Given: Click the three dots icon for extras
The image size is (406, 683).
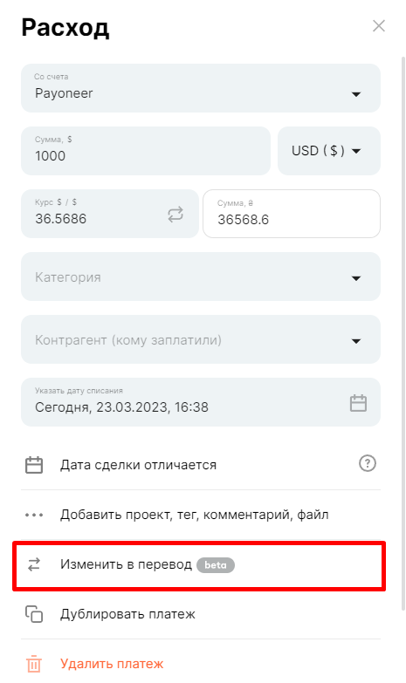Looking at the screenshot, I should (x=34, y=515).
